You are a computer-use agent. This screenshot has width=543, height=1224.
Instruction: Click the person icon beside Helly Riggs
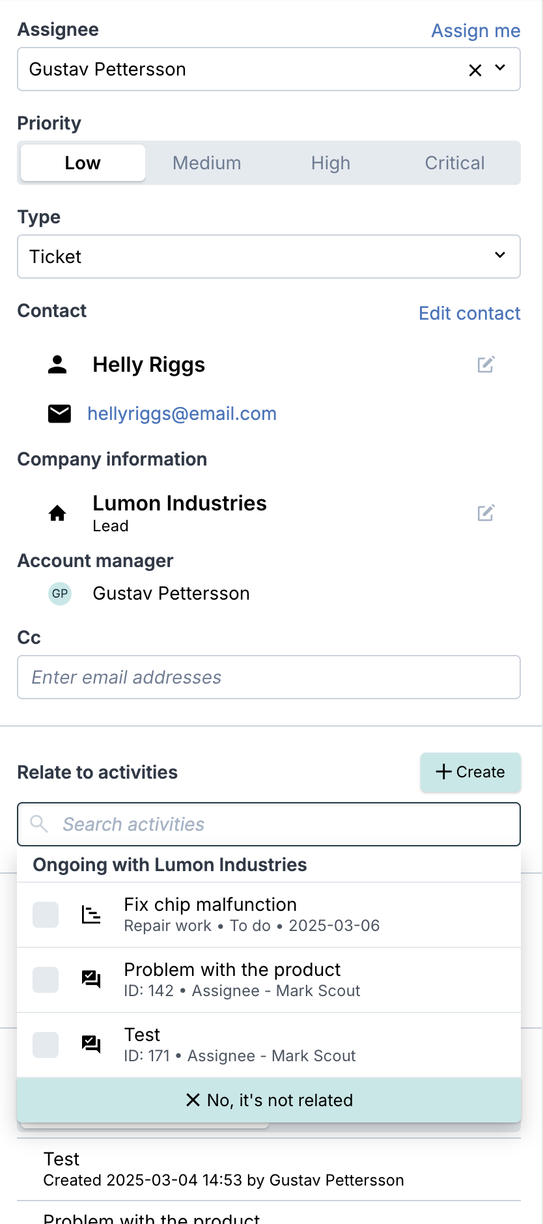pyautogui.click(x=57, y=365)
